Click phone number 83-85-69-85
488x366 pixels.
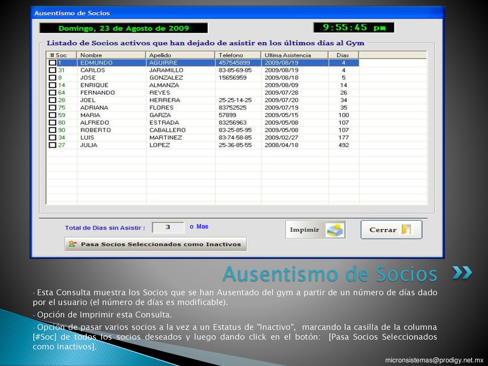[235, 70]
